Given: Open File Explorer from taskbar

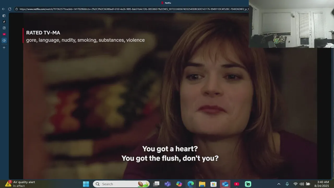Looking at the screenshot, I should (202, 184).
